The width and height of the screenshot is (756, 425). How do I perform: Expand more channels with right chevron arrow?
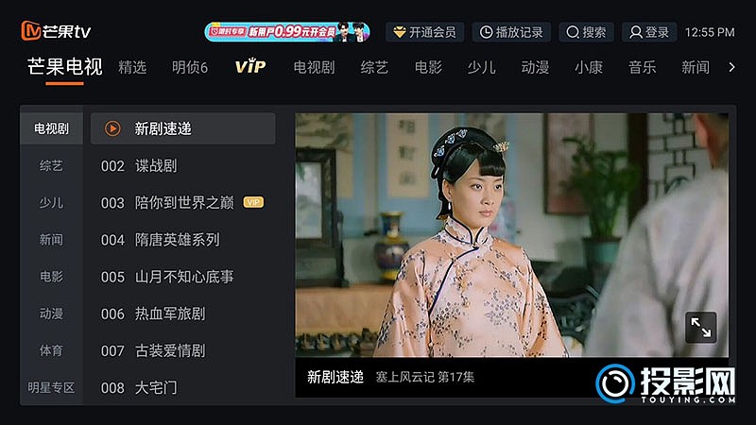click(731, 67)
